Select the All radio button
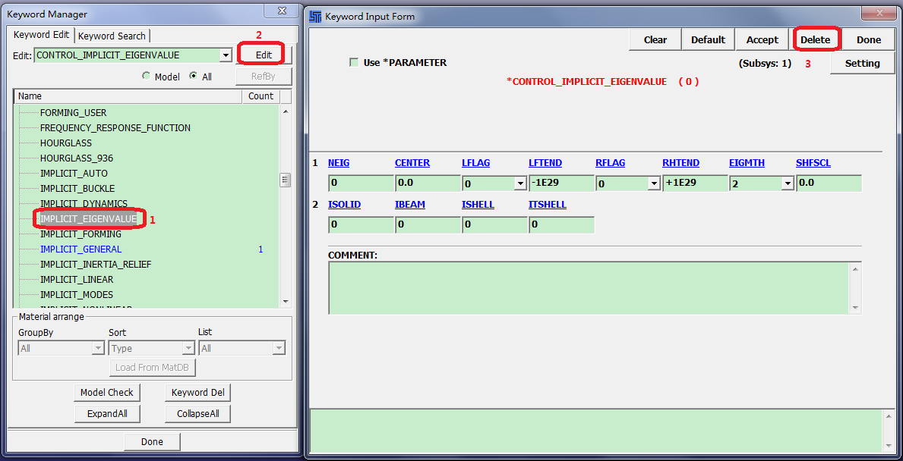Image resolution: width=903 pixels, height=461 pixels. (x=193, y=76)
